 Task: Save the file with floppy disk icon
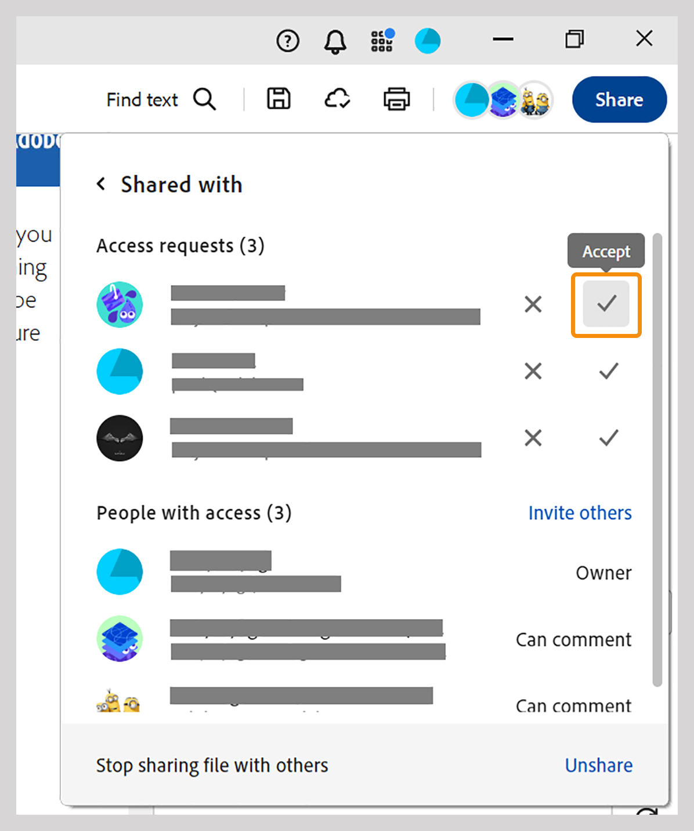279,99
